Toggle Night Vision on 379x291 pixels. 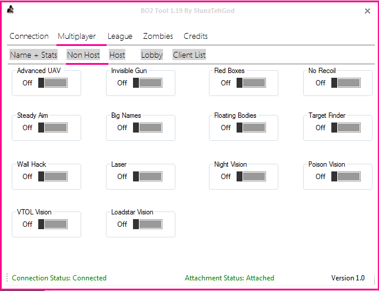pyautogui.click(x=251, y=177)
